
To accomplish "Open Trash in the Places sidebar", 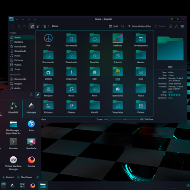I will 22,69.
